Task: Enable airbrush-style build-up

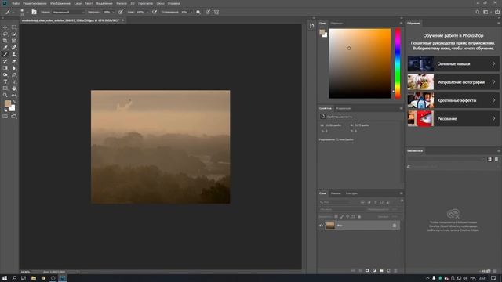Action: [x=155, y=12]
